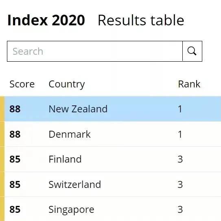Screen dimensions: 221x221
Task: Open the Denmark country entry
Action: tap(70, 134)
